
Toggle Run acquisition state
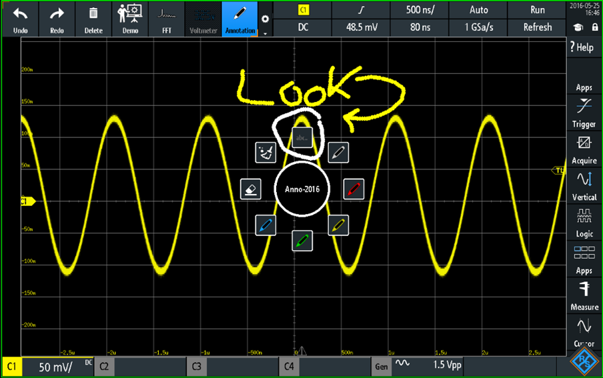pyautogui.click(x=537, y=10)
